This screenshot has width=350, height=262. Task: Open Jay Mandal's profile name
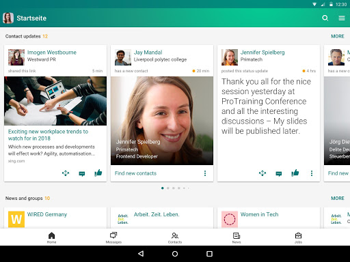(148, 53)
